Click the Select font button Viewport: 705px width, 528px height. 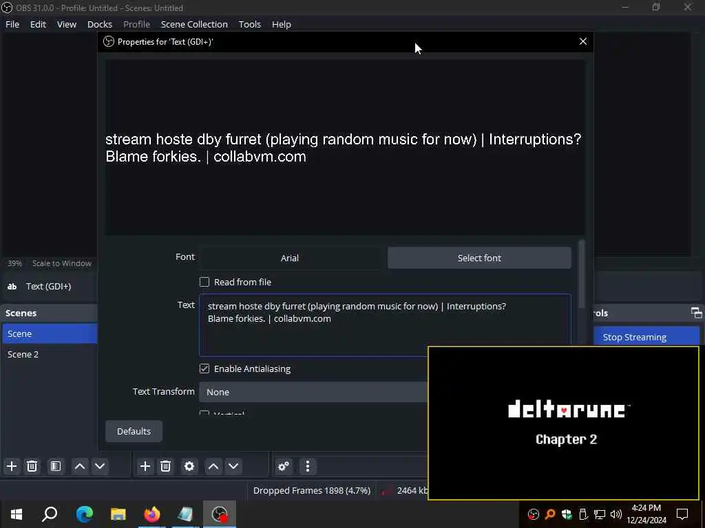(x=479, y=258)
